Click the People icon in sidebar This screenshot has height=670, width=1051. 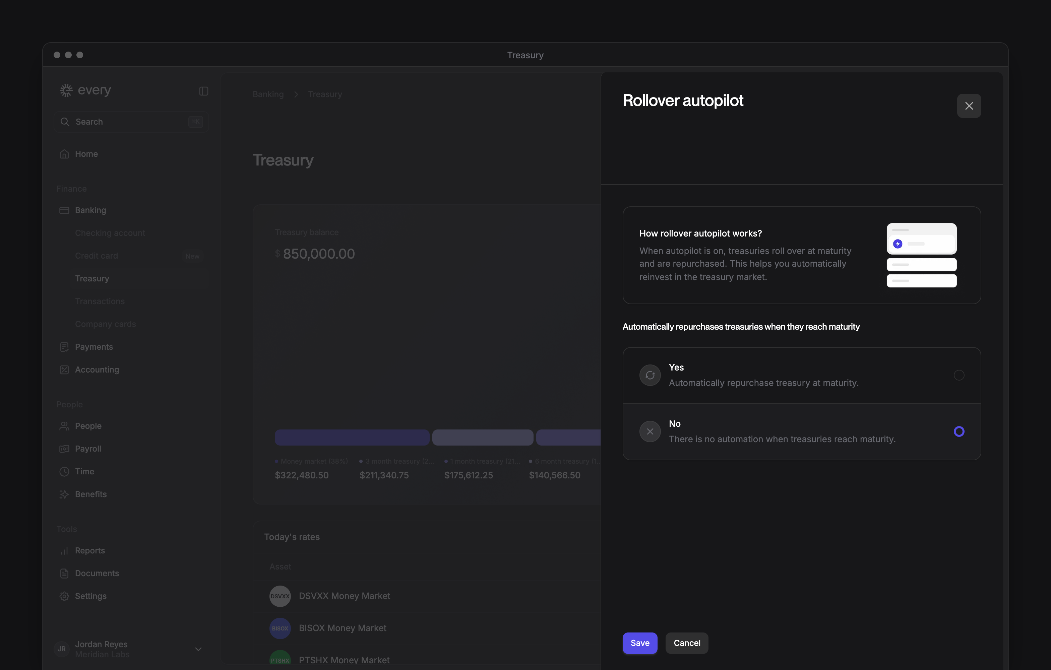click(x=64, y=426)
